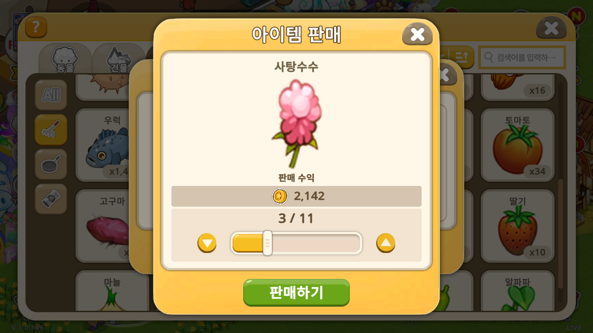Select the third left sidebar category icon

pyautogui.click(x=51, y=164)
